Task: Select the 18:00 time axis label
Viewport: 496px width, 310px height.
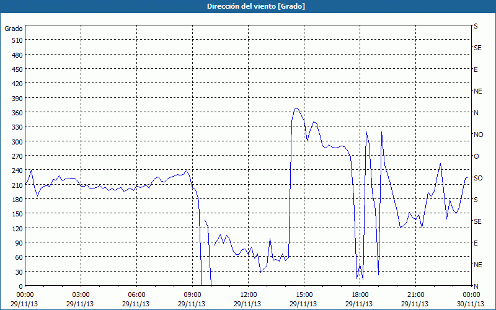Action: pos(360,295)
